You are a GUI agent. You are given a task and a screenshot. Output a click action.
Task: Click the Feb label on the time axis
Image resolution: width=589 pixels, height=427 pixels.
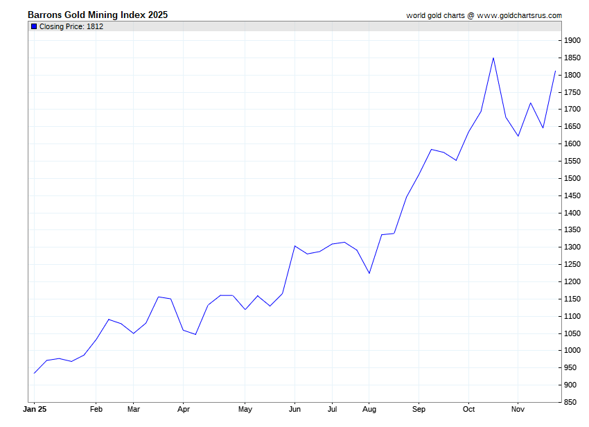click(96, 409)
